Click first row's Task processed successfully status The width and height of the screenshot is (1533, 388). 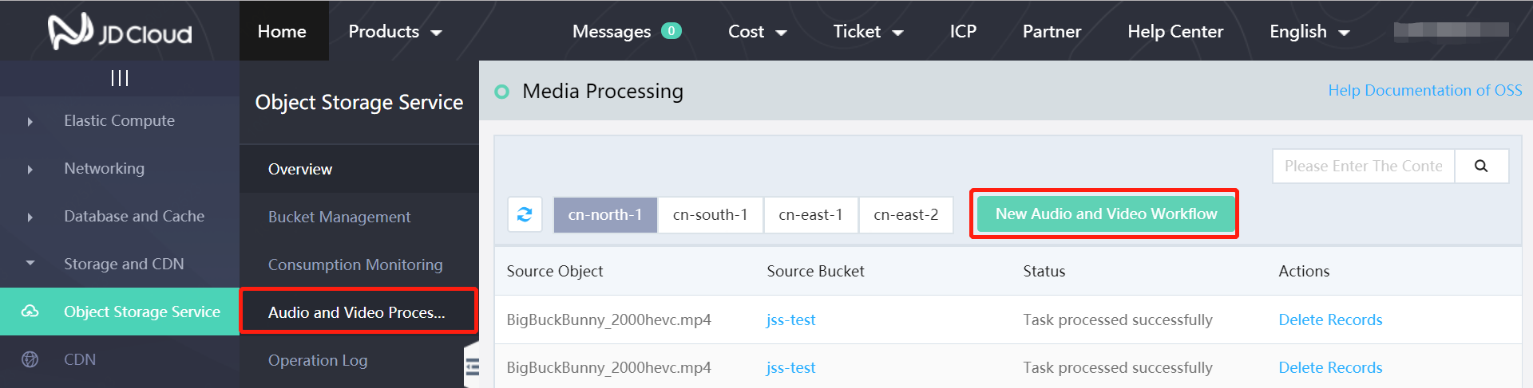tap(1118, 319)
